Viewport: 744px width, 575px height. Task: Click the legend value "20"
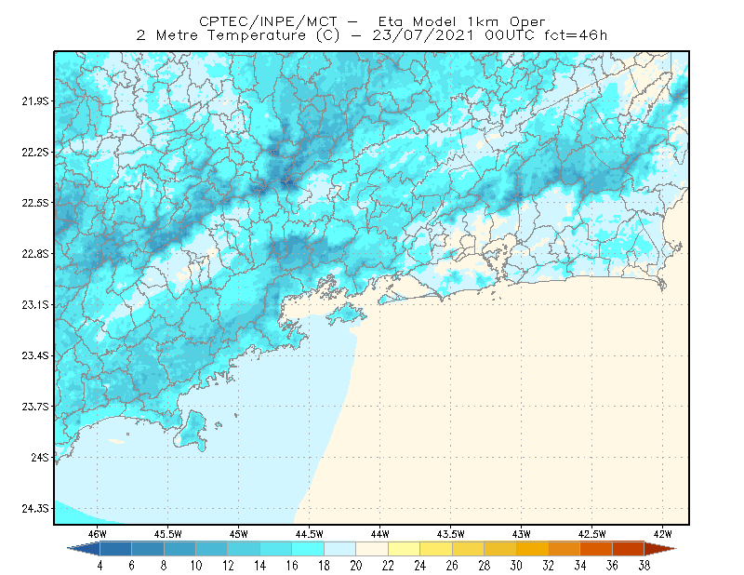(x=356, y=566)
